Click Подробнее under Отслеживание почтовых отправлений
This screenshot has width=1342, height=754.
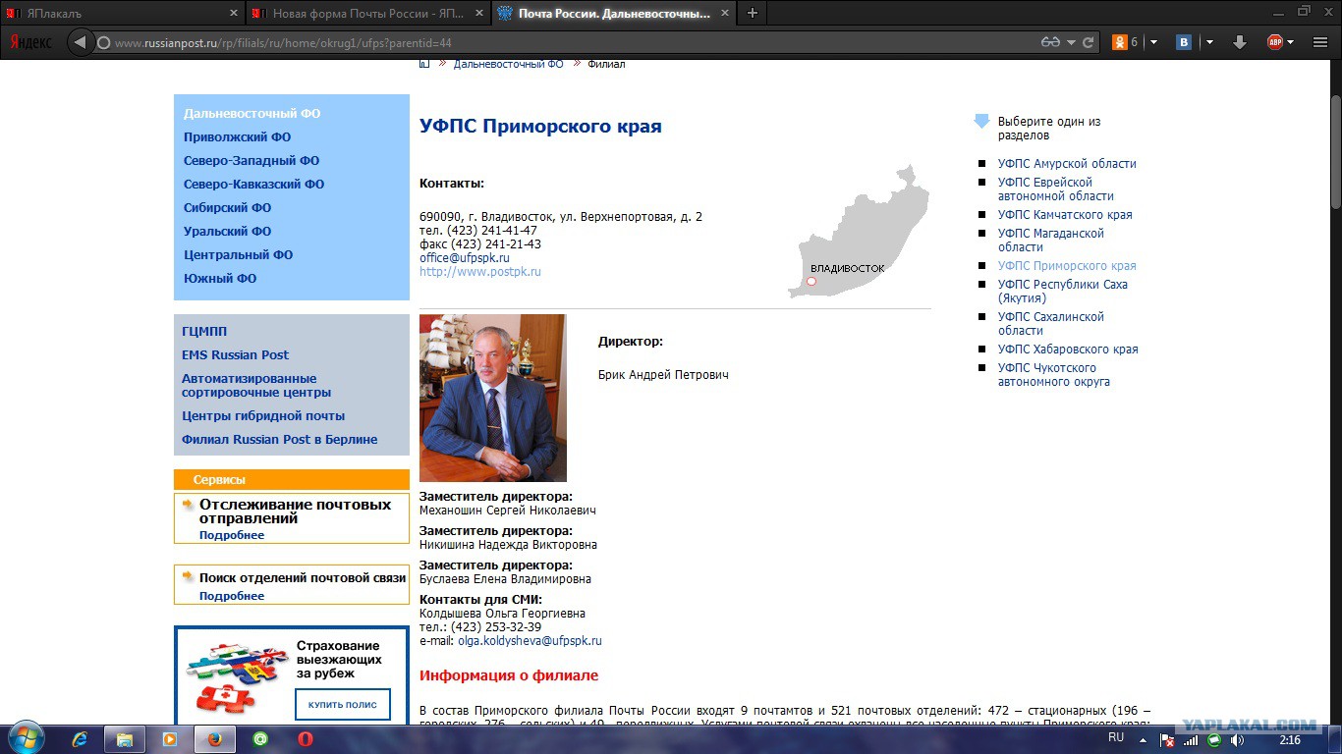pyautogui.click(x=232, y=535)
